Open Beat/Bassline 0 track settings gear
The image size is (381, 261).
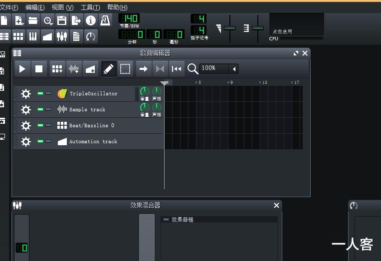[x=26, y=126]
